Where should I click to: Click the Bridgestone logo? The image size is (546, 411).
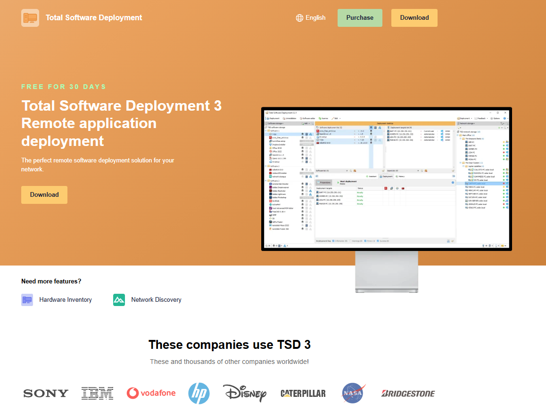coord(408,393)
